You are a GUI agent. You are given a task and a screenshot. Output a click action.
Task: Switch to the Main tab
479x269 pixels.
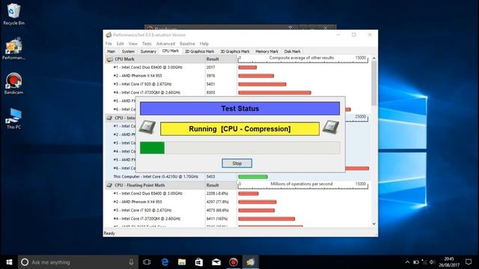[x=112, y=52]
